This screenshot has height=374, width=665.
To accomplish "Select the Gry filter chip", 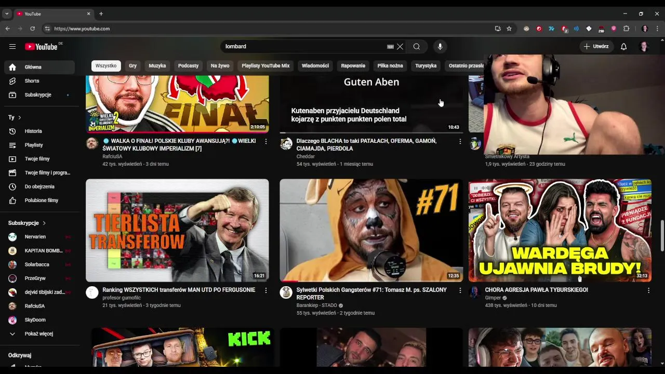I will (132, 66).
